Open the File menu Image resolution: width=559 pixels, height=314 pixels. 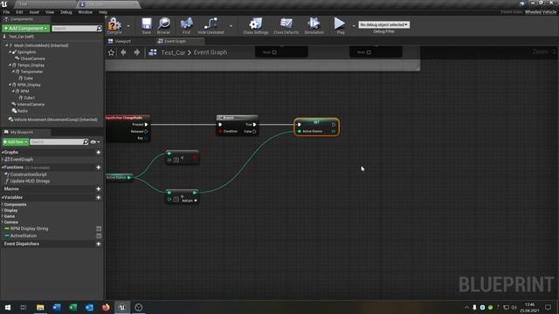6,12
